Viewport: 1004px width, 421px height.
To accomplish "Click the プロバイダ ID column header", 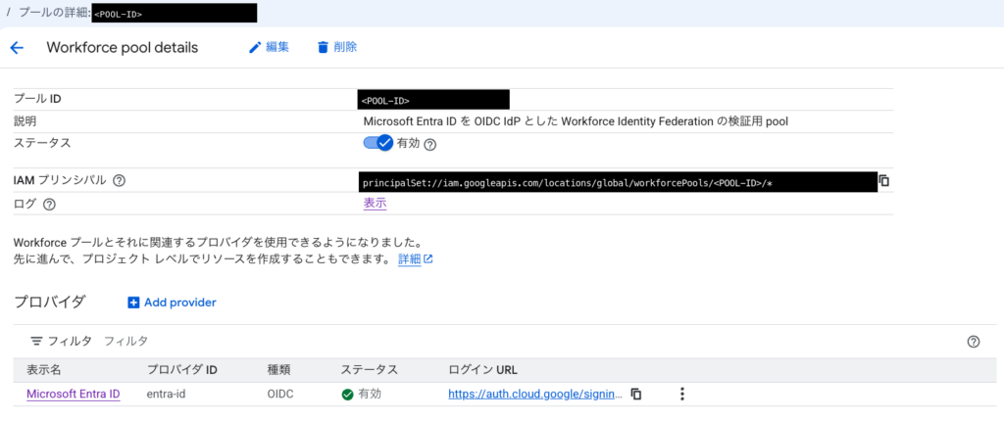I will click(182, 370).
